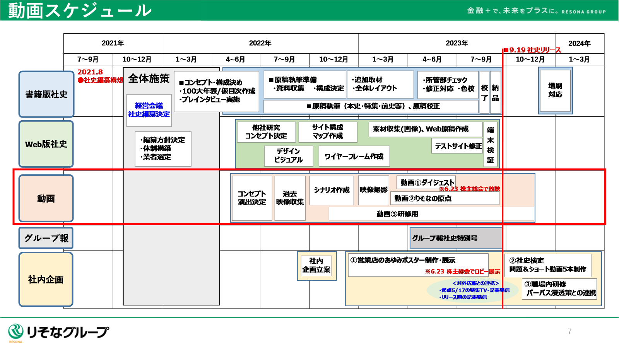The height and width of the screenshot is (348, 619).
Task: Select the ワイヤーフレーム作成 box
Action: pos(354,156)
